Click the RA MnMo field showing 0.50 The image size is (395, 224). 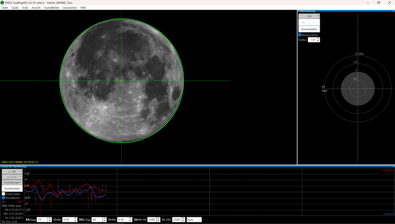68,220
